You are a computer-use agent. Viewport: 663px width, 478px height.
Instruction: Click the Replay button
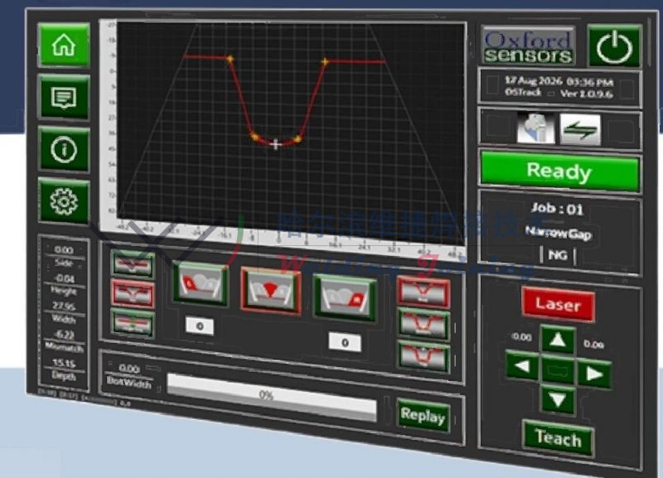(423, 416)
